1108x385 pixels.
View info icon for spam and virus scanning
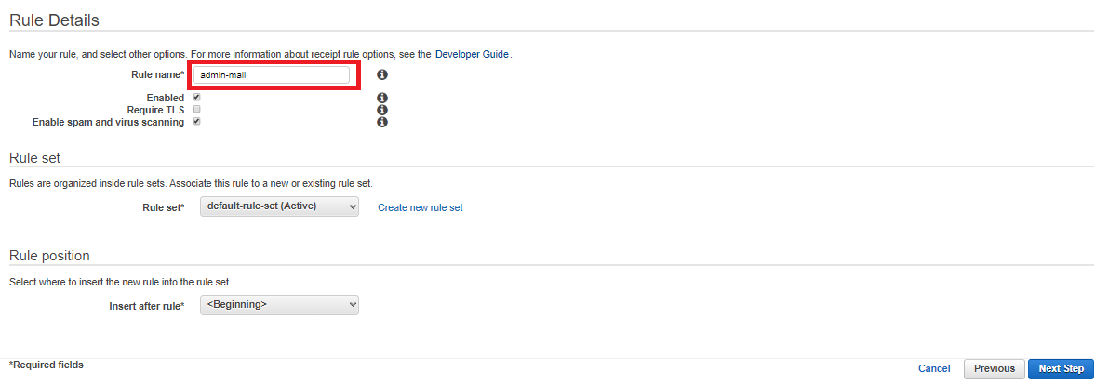(x=382, y=122)
